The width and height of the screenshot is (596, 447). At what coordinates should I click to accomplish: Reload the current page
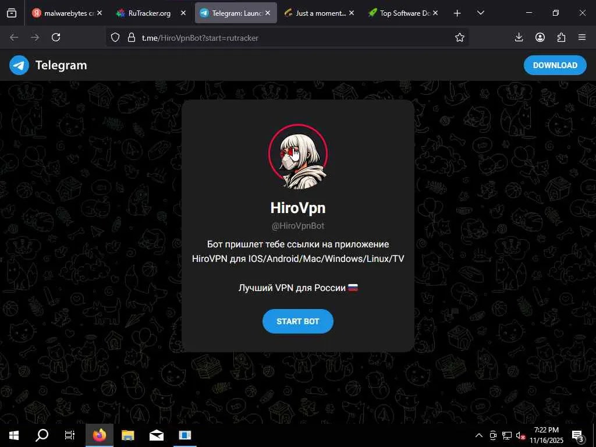(56, 37)
